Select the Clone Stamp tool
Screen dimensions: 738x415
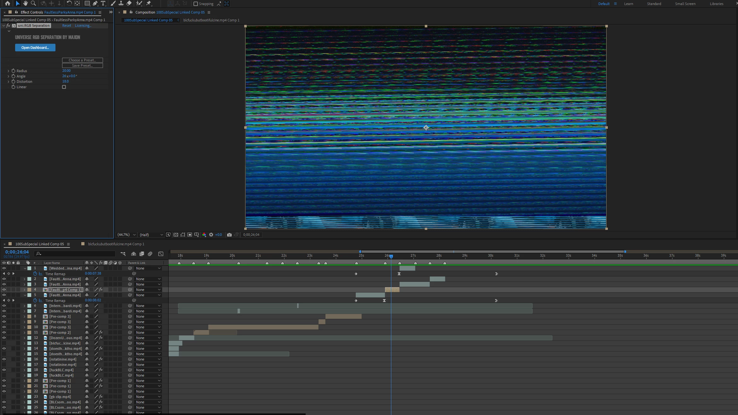click(x=121, y=3)
